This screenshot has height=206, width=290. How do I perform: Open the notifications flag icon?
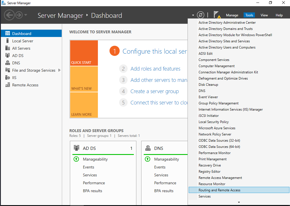(x=216, y=15)
